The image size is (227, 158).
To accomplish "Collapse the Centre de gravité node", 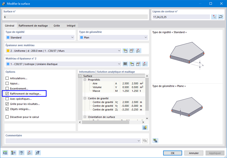I will click(85, 98).
